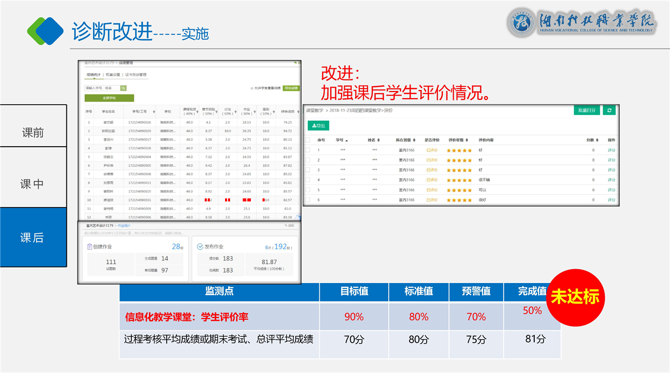Screen dimensions: 670x373
Task: Open the 全部学校 school filter
Action: [x=109, y=98]
